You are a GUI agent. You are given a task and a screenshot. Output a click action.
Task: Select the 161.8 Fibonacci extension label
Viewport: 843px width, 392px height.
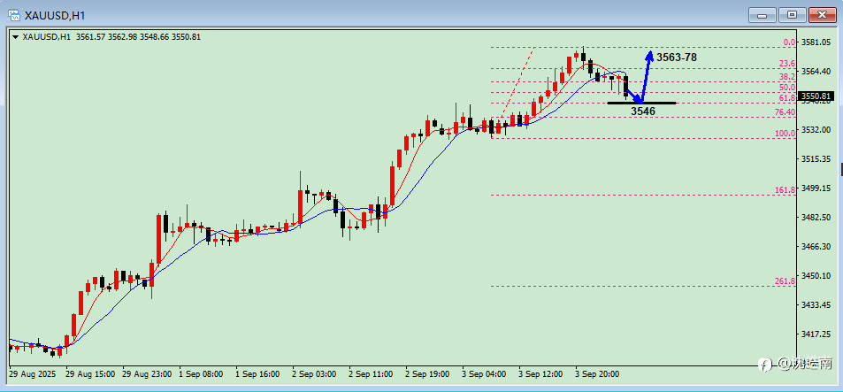click(x=786, y=190)
